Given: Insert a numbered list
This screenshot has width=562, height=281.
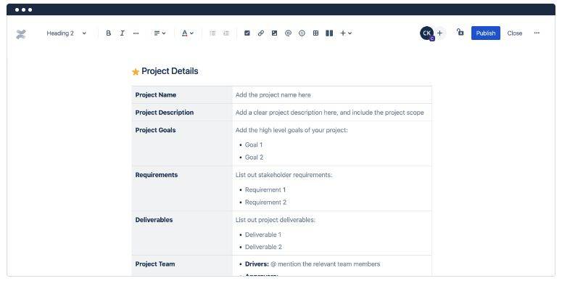Looking at the screenshot, I should [x=226, y=33].
